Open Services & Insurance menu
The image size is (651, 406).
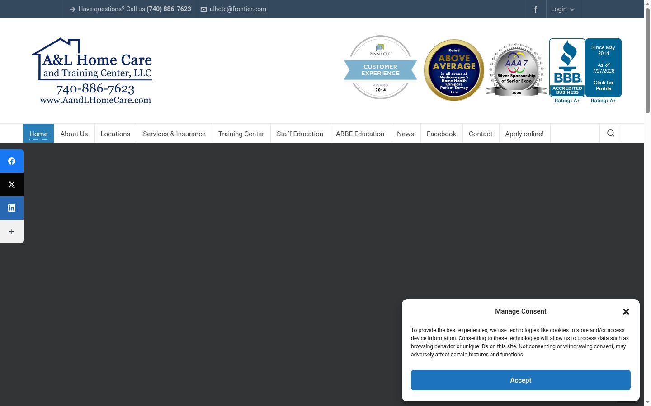174,134
